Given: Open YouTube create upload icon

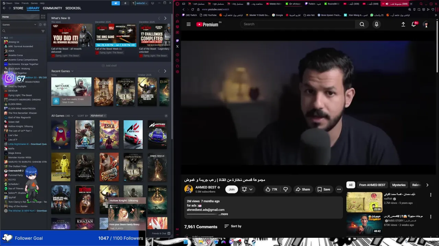Looking at the screenshot, I should pos(403,24).
